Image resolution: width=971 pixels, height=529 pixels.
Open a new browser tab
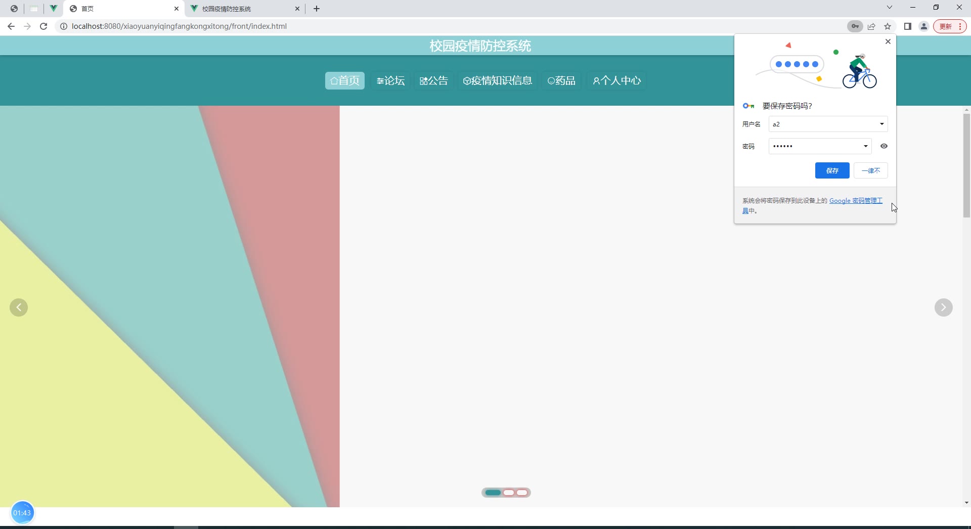click(317, 9)
